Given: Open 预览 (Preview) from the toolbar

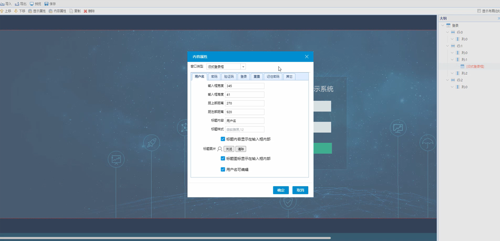Looking at the screenshot, I should [32, 4].
